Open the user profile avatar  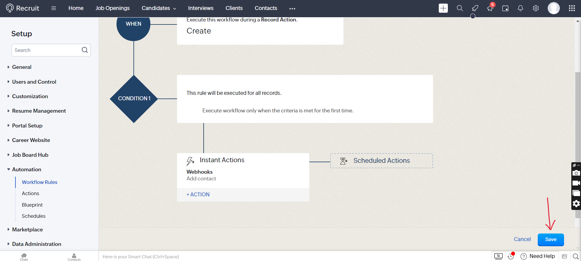click(553, 8)
